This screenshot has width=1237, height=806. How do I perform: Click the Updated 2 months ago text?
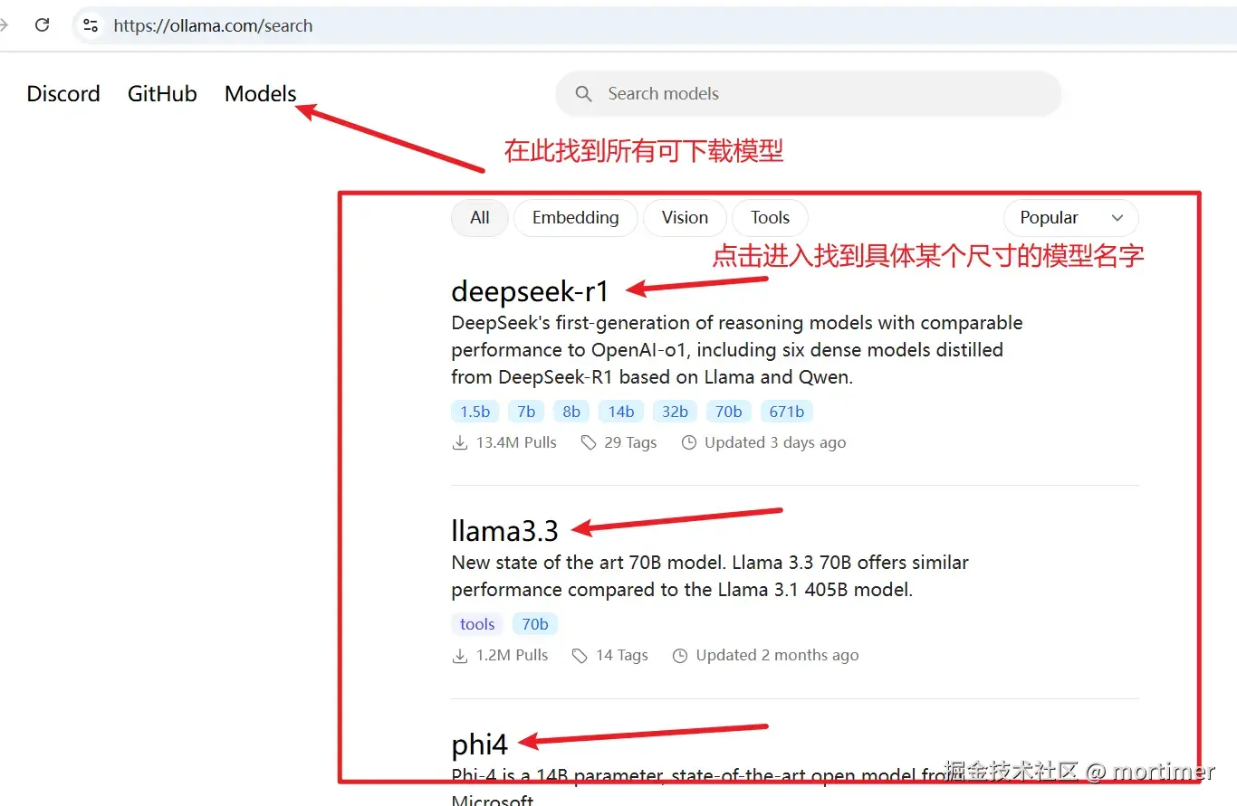777,656
